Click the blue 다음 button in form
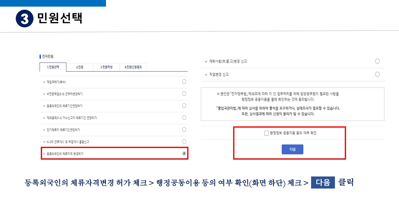The image size is (399, 224). tap(292, 149)
